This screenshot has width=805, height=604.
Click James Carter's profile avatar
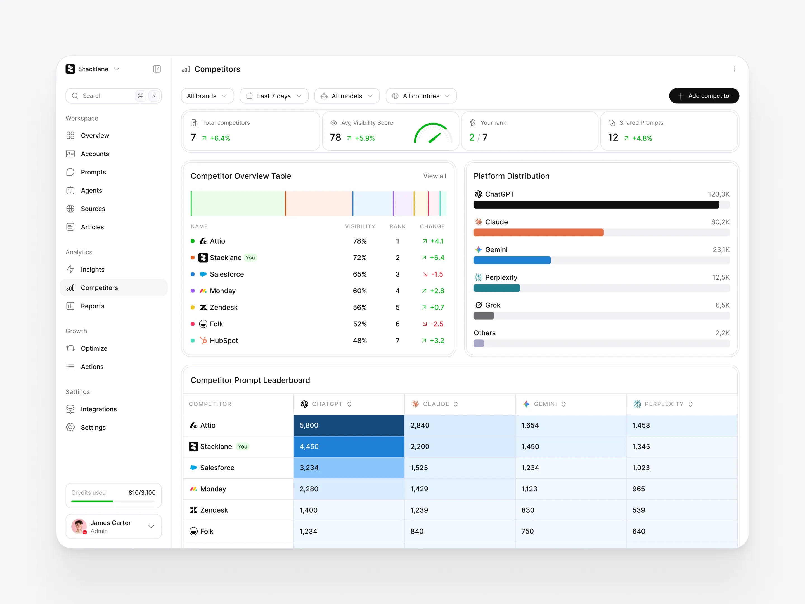click(79, 527)
